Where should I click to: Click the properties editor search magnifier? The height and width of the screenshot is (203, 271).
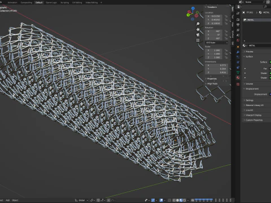265,7
